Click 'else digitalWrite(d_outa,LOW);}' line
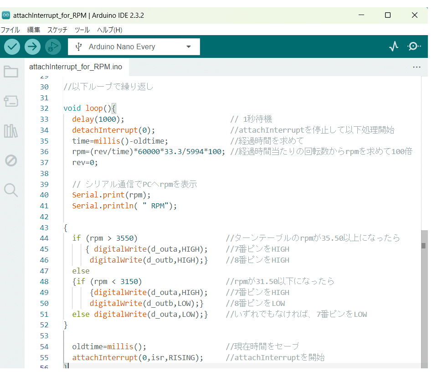The height and width of the screenshot is (377, 432). 140,314
